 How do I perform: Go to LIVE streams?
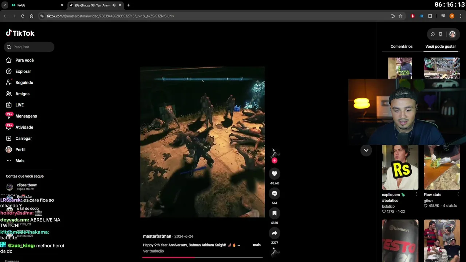tap(19, 105)
